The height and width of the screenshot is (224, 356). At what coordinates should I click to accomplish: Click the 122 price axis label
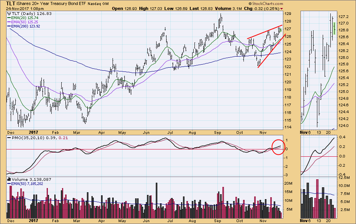(288, 67)
